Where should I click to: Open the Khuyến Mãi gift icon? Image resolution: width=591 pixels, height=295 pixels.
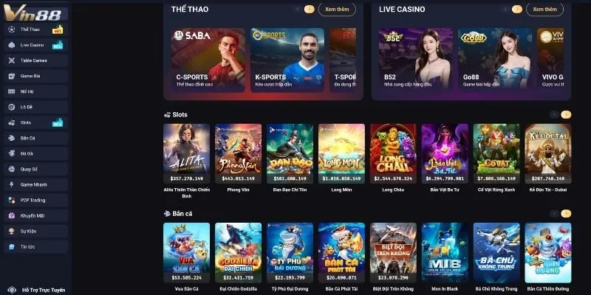[x=12, y=215]
